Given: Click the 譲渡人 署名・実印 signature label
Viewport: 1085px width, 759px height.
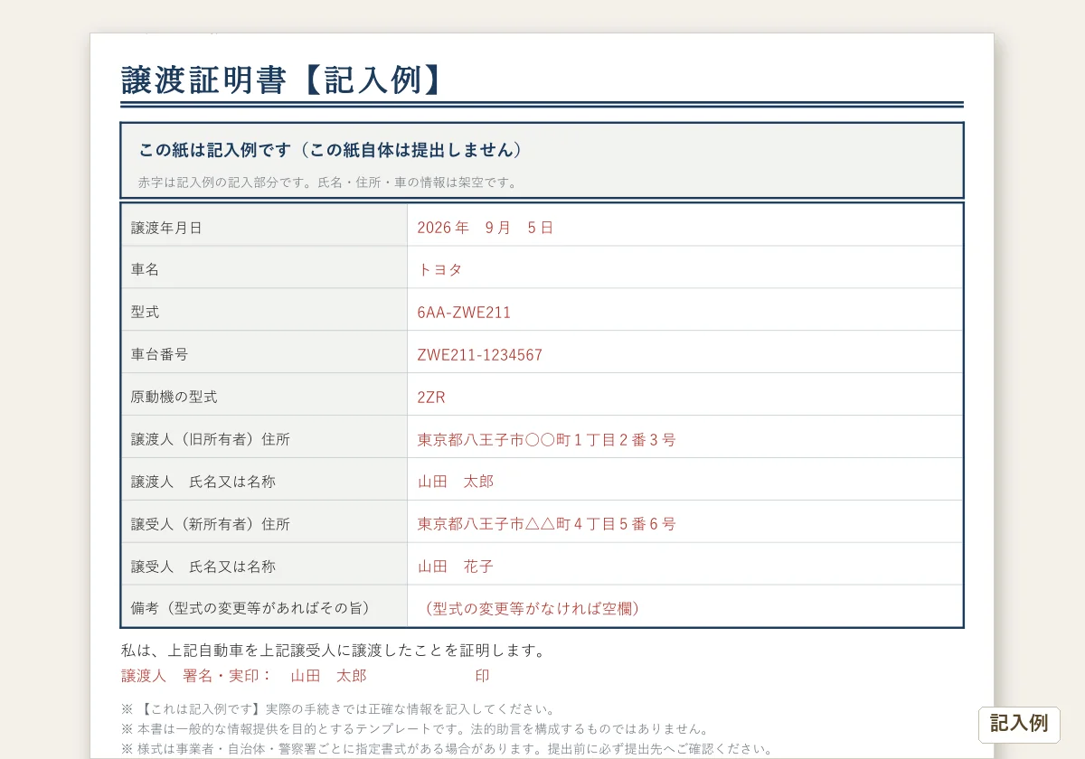Looking at the screenshot, I should coord(196,676).
